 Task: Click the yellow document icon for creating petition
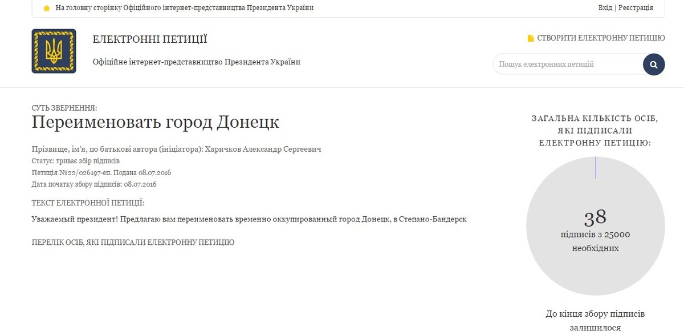coord(531,38)
